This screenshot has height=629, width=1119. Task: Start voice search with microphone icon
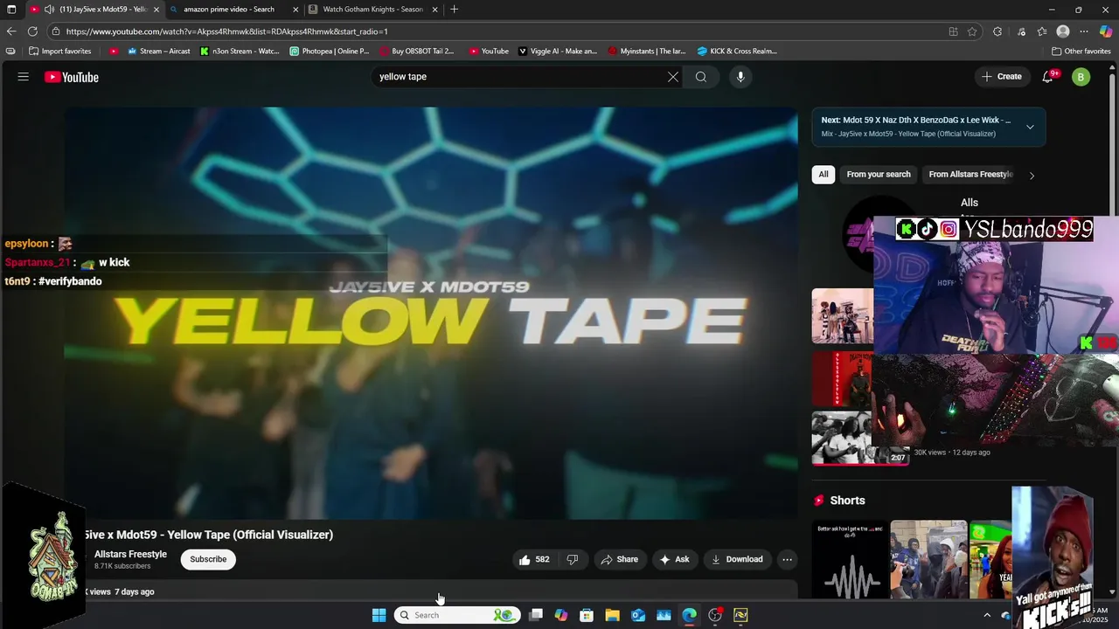tap(740, 77)
